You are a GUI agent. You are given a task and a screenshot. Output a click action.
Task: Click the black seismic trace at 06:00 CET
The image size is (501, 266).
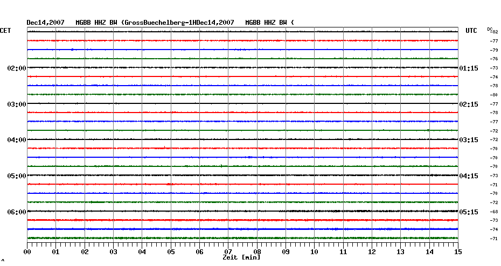(x=242, y=211)
